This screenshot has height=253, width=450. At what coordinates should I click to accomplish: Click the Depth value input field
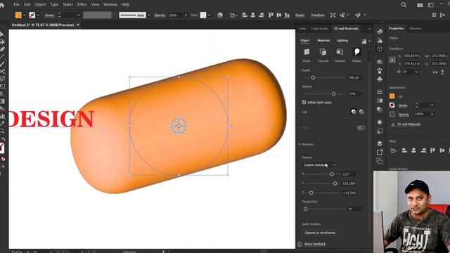pos(354,77)
